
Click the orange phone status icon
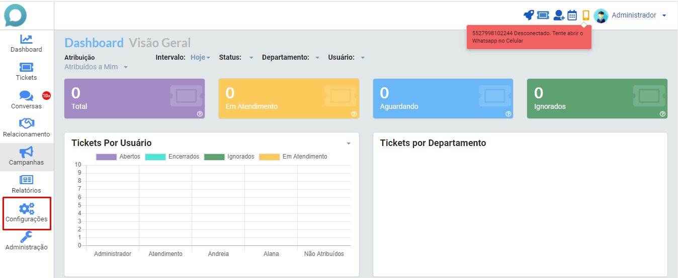(585, 15)
